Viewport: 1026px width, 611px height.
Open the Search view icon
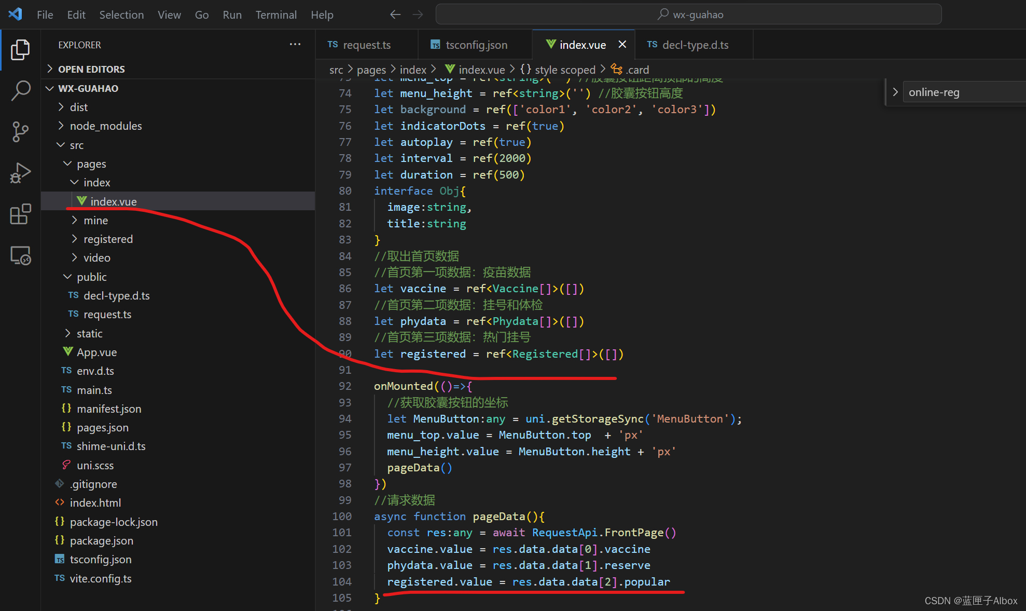coord(20,90)
